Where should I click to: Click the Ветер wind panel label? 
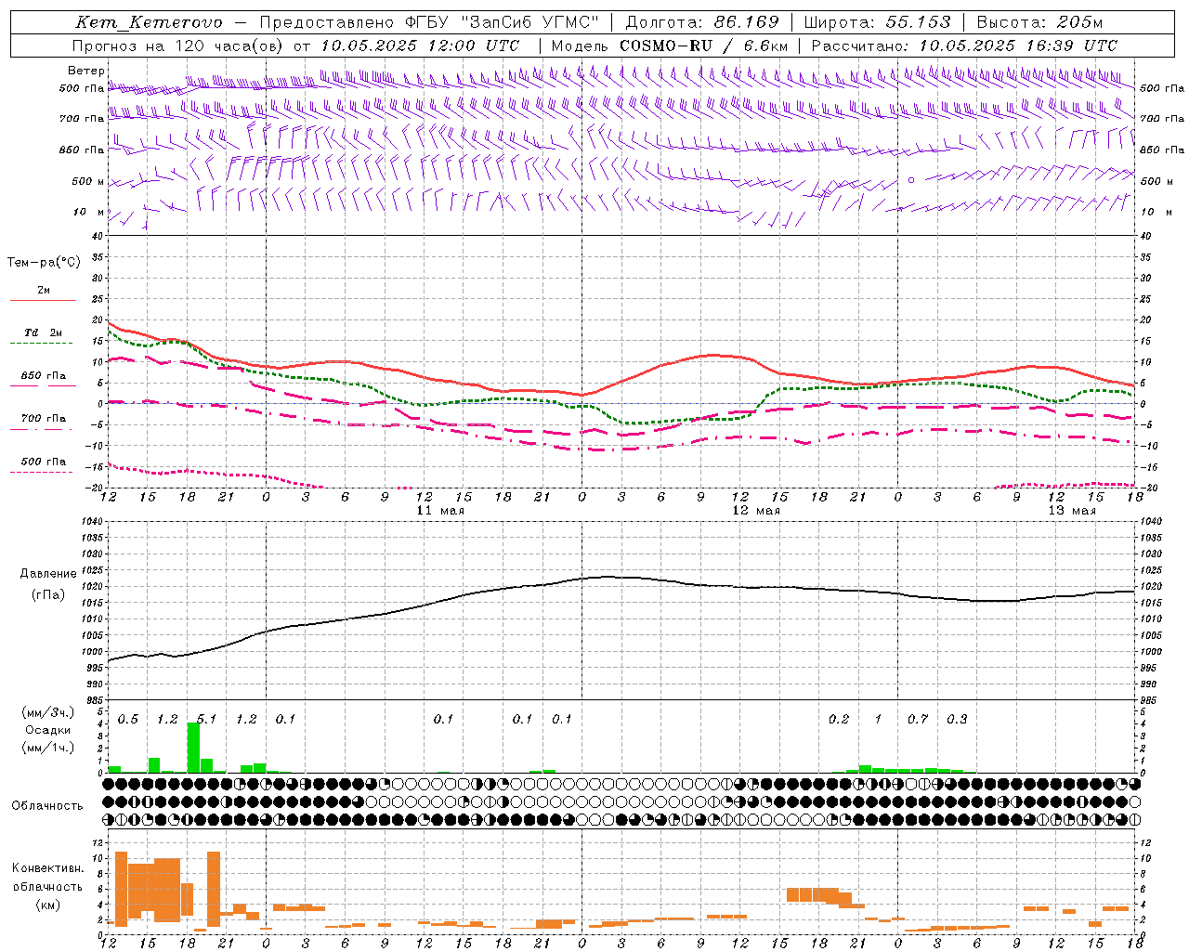(x=86, y=71)
